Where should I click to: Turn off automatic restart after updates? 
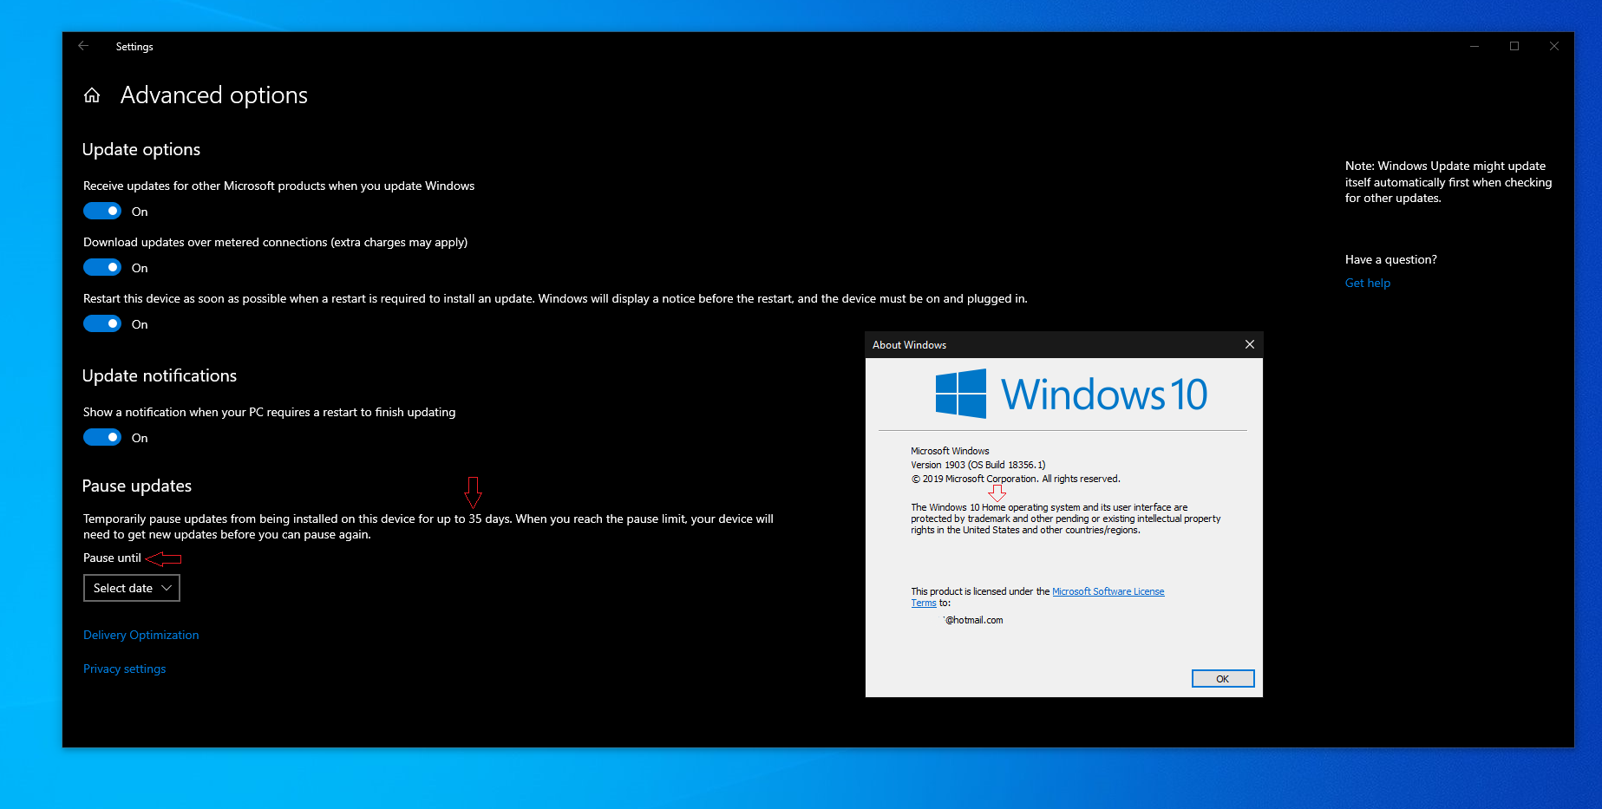(x=101, y=323)
